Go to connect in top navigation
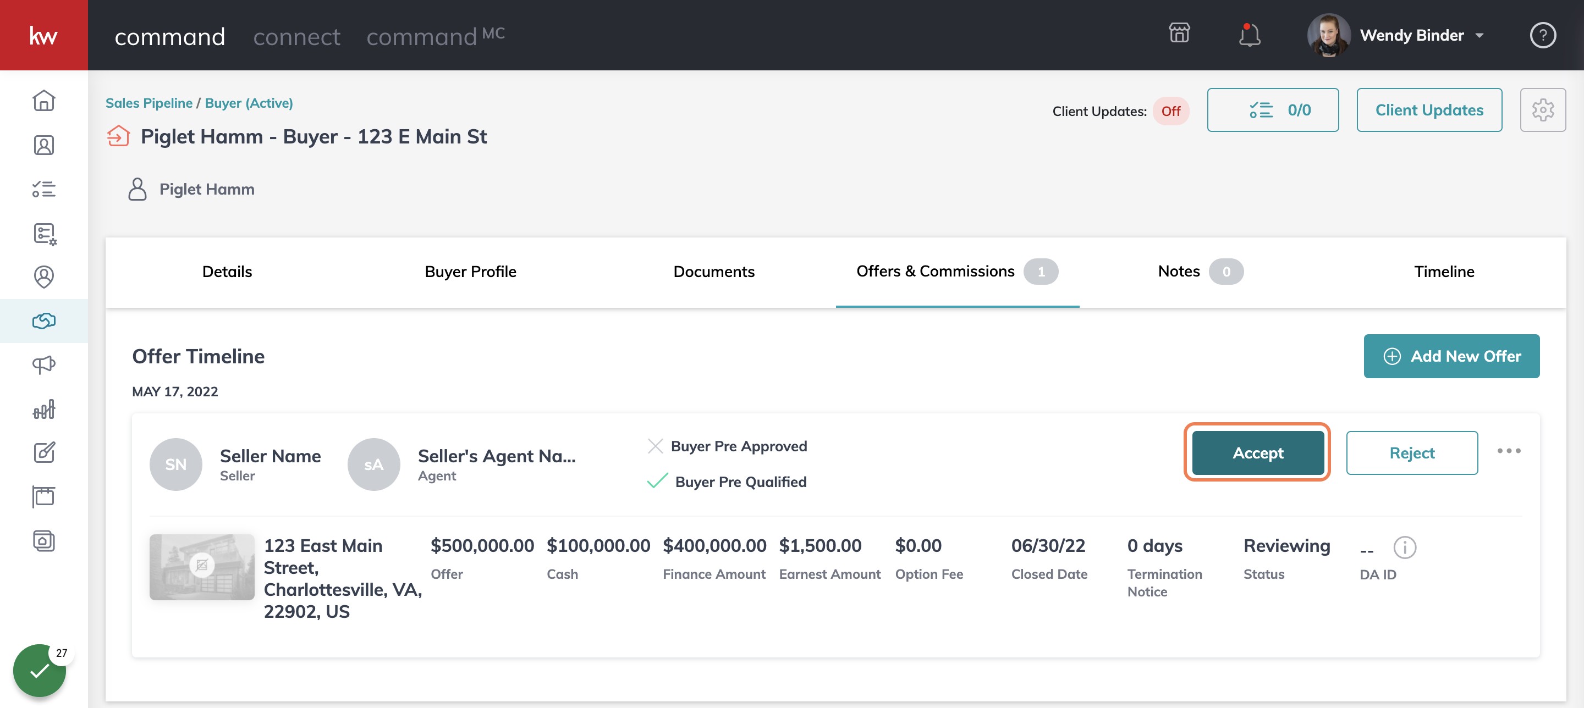 click(x=296, y=37)
